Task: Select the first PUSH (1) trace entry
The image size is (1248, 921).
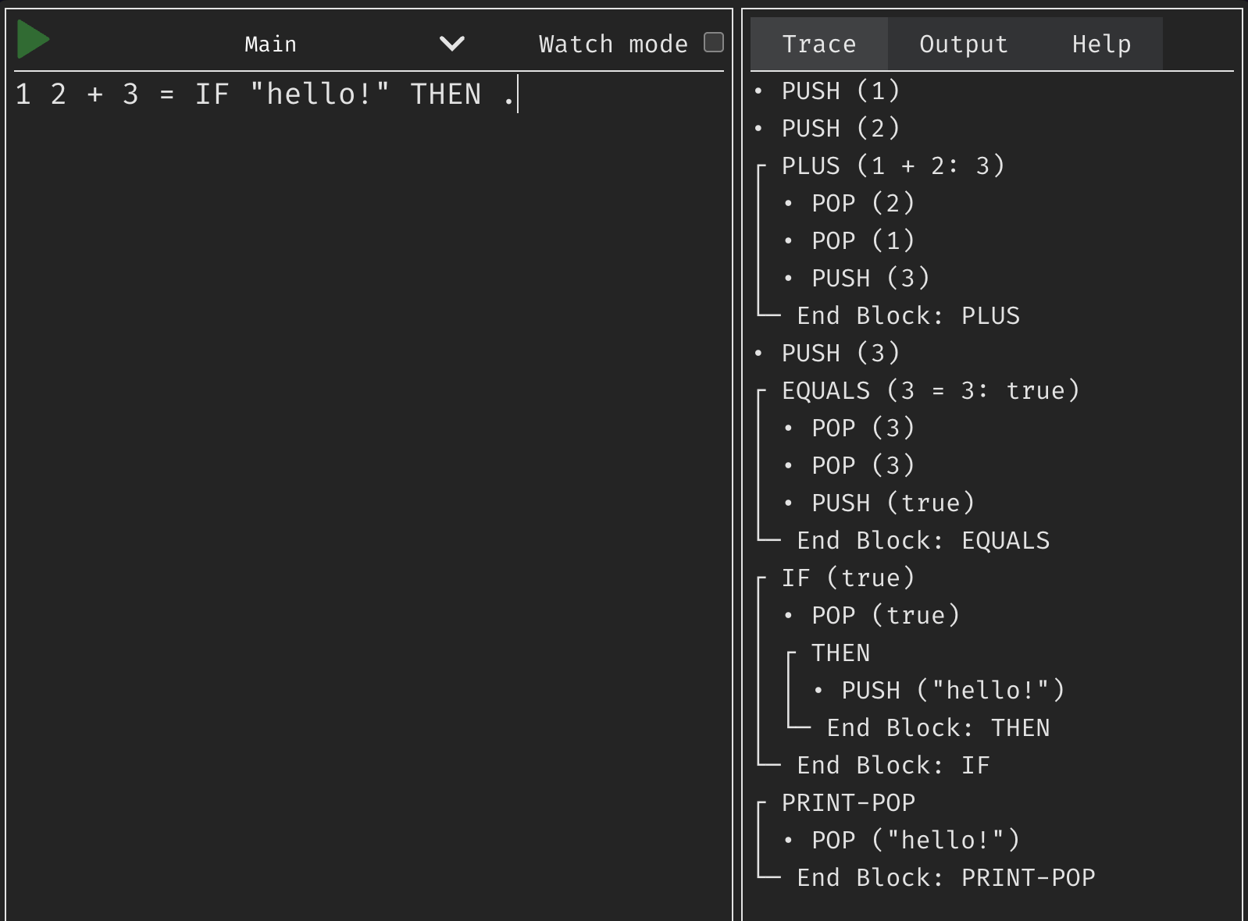Action: pyautogui.click(x=840, y=91)
